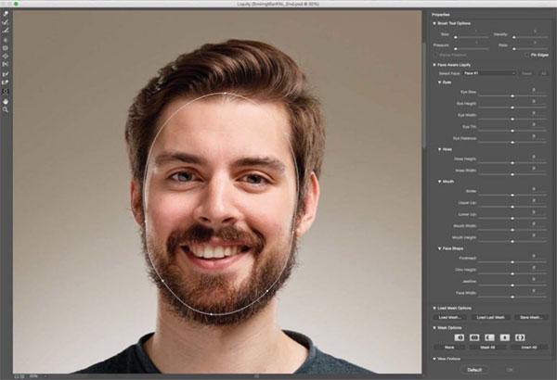The height and width of the screenshot is (380, 557).
Task: Click the Nose Width slider handle
Action: [x=512, y=174]
